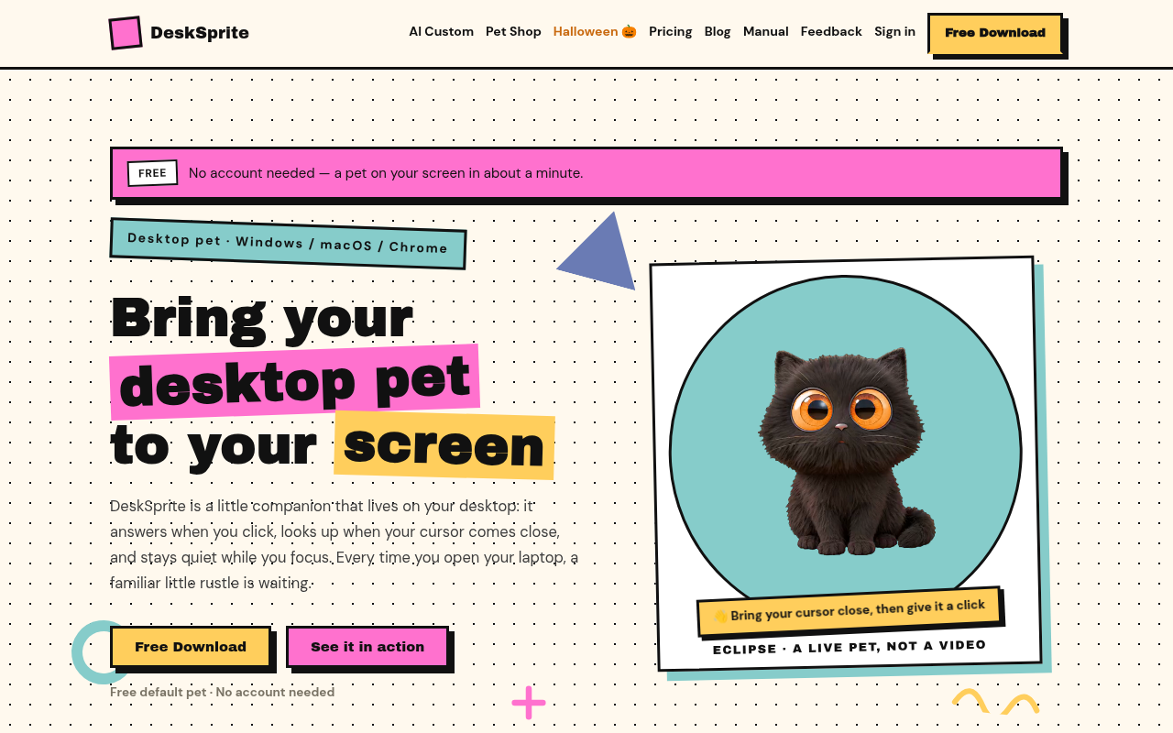
Task: Click See it in action
Action: click(x=367, y=647)
